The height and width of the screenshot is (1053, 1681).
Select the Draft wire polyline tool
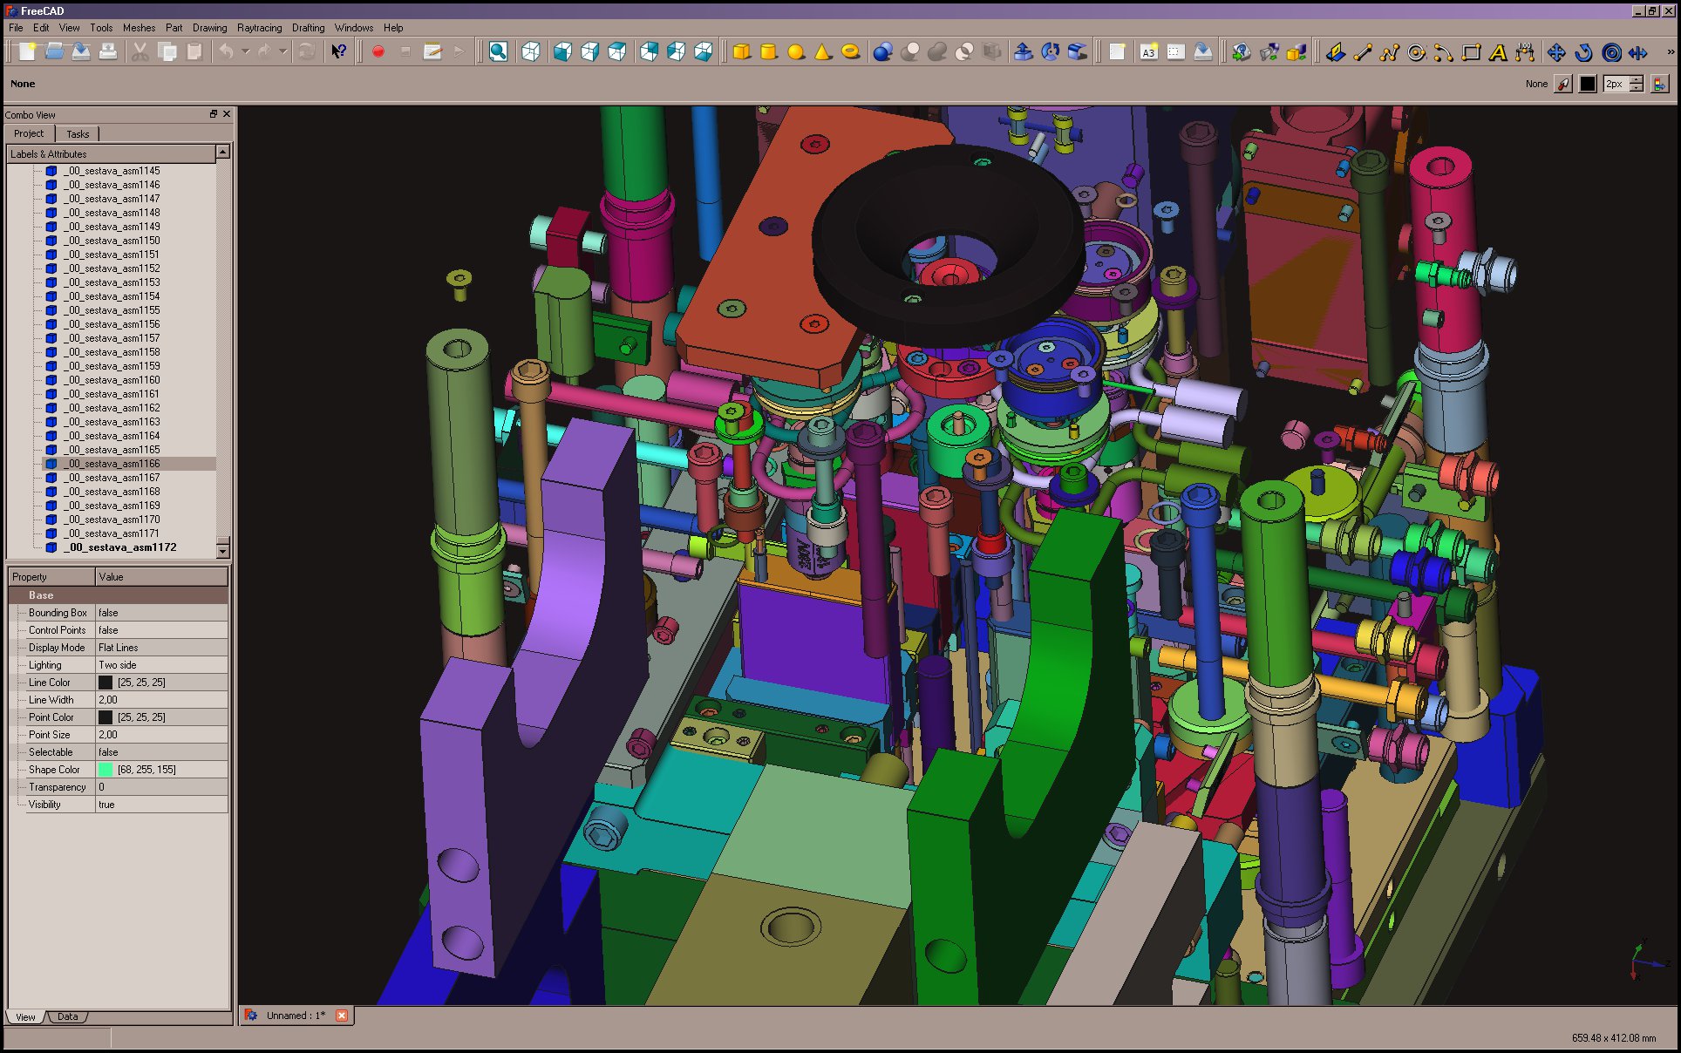click(1390, 52)
